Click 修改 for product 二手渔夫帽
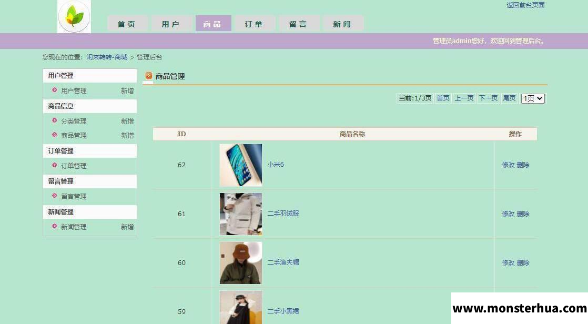 (508, 263)
